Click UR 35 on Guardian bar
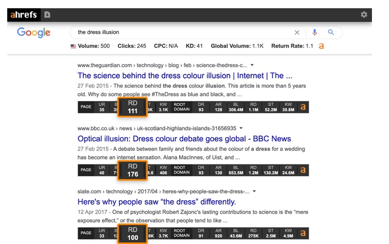 pyautogui.click(x=102, y=107)
